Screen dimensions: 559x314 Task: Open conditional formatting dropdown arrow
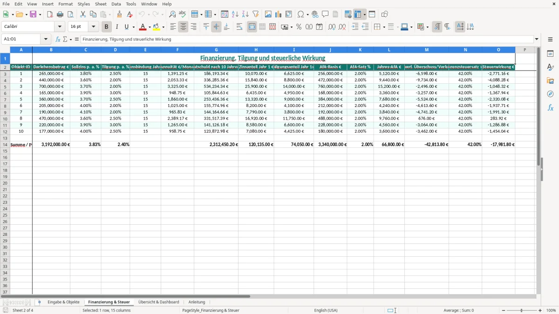click(x=428, y=27)
